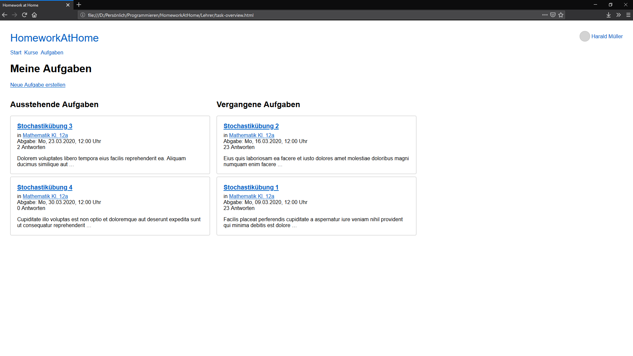Go back using the back arrow
633x356 pixels.
(x=5, y=15)
